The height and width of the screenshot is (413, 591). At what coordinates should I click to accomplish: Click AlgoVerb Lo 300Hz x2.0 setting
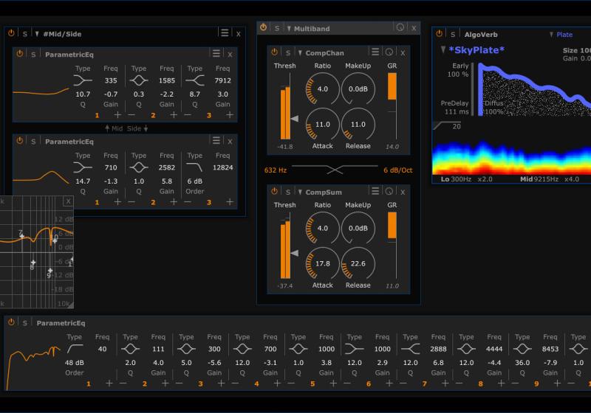(467, 179)
